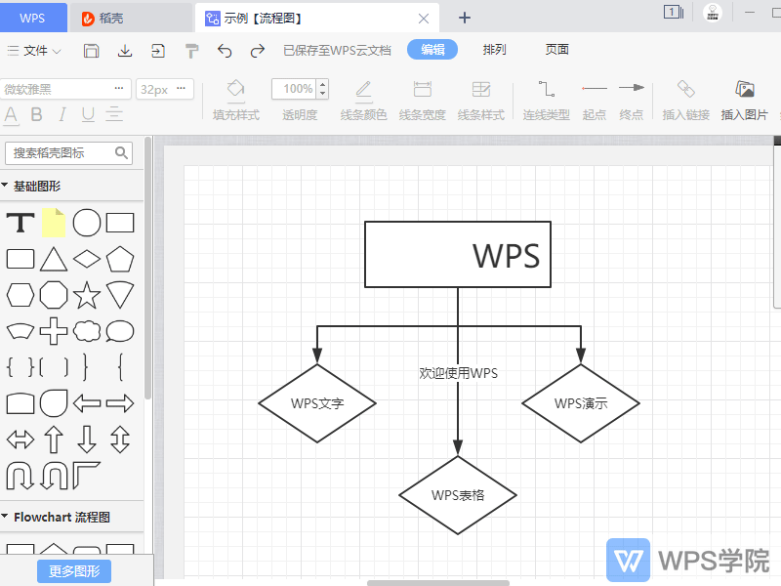Click the save icon in top toolbar

coord(91,51)
